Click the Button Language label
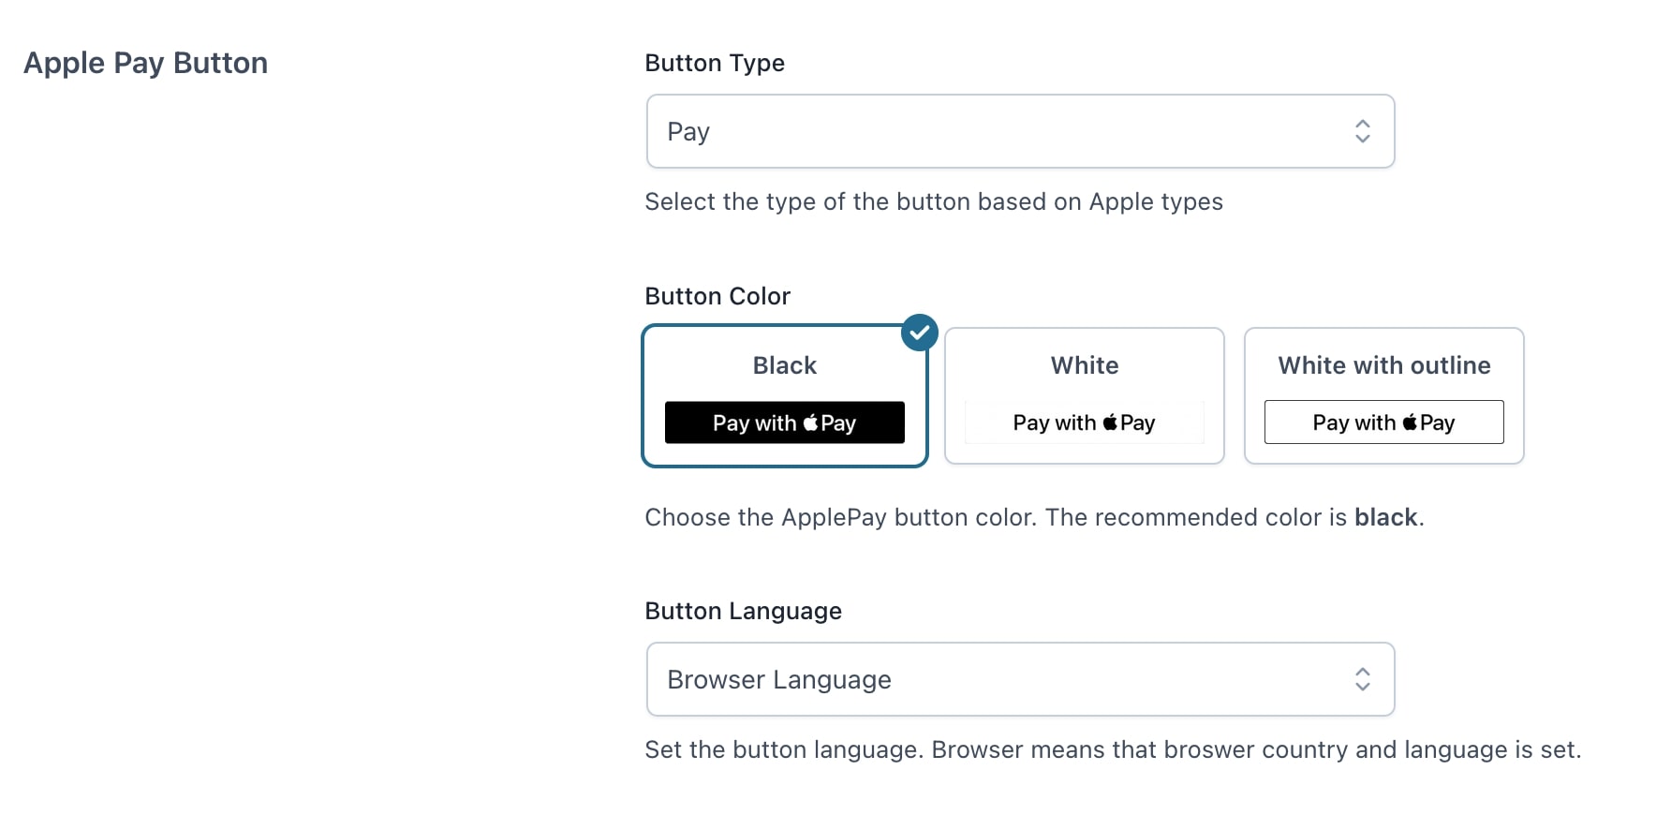Image resolution: width=1671 pixels, height=815 pixels. [744, 611]
